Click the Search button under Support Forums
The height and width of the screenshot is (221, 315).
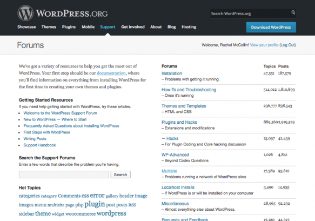120,175
